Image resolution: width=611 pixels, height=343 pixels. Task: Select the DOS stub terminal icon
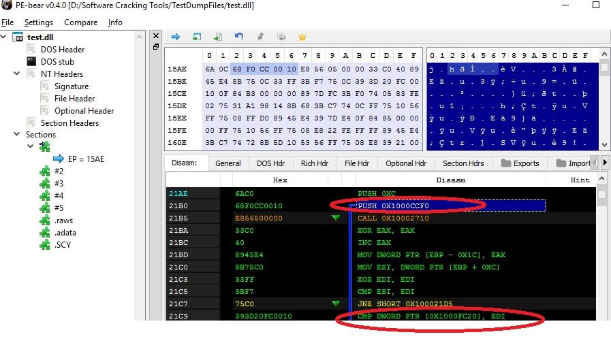click(31, 61)
